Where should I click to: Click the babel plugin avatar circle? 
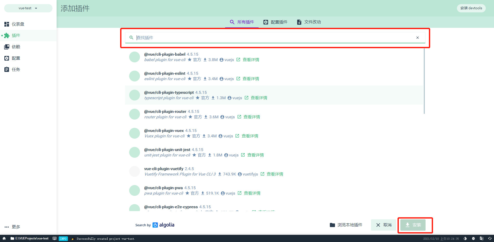(x=134, y=57)
